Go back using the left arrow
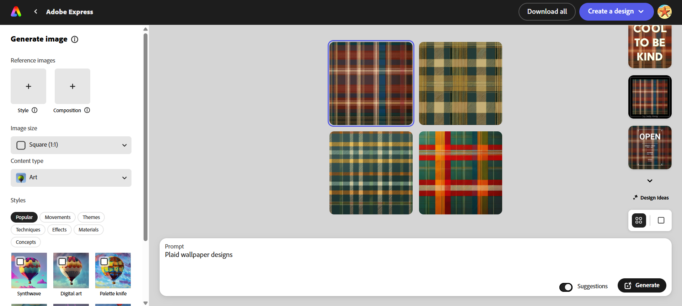Screen dimensions: 682x306 (x=36, y=12)
